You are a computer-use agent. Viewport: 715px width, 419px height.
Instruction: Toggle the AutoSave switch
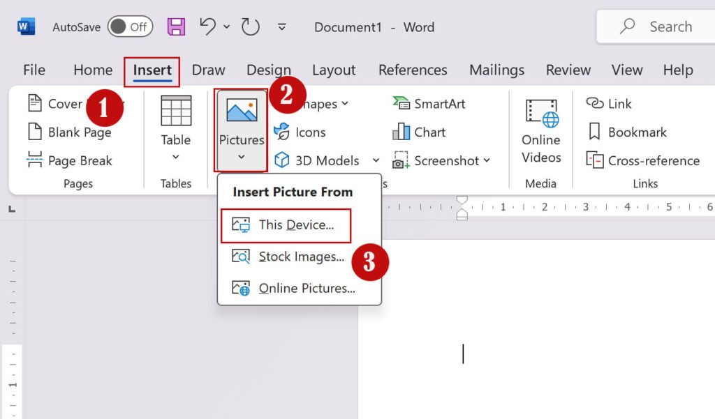coord(130,27)
